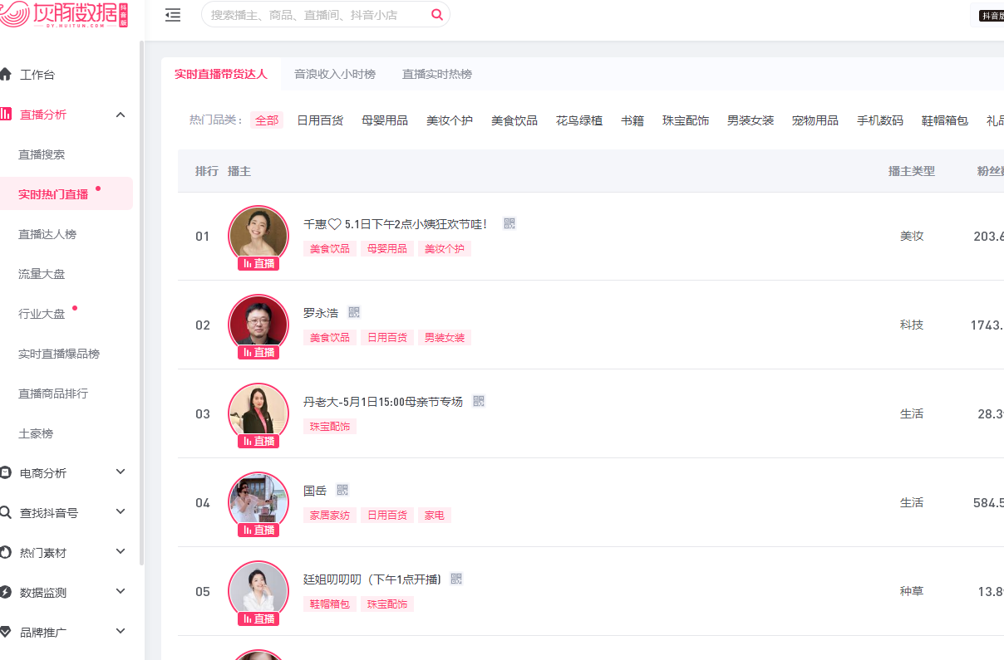Expand the 热门素材 sidebar section
This screenshot has width=1004, height=660.
[121, 551]
